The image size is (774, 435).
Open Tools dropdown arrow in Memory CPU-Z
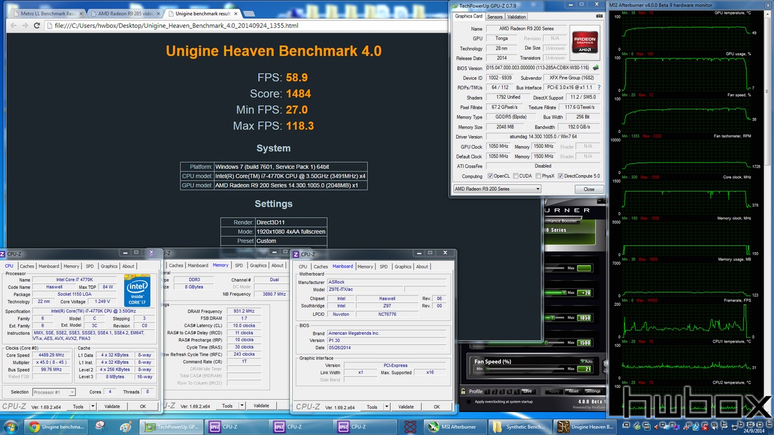pos(242,406)
